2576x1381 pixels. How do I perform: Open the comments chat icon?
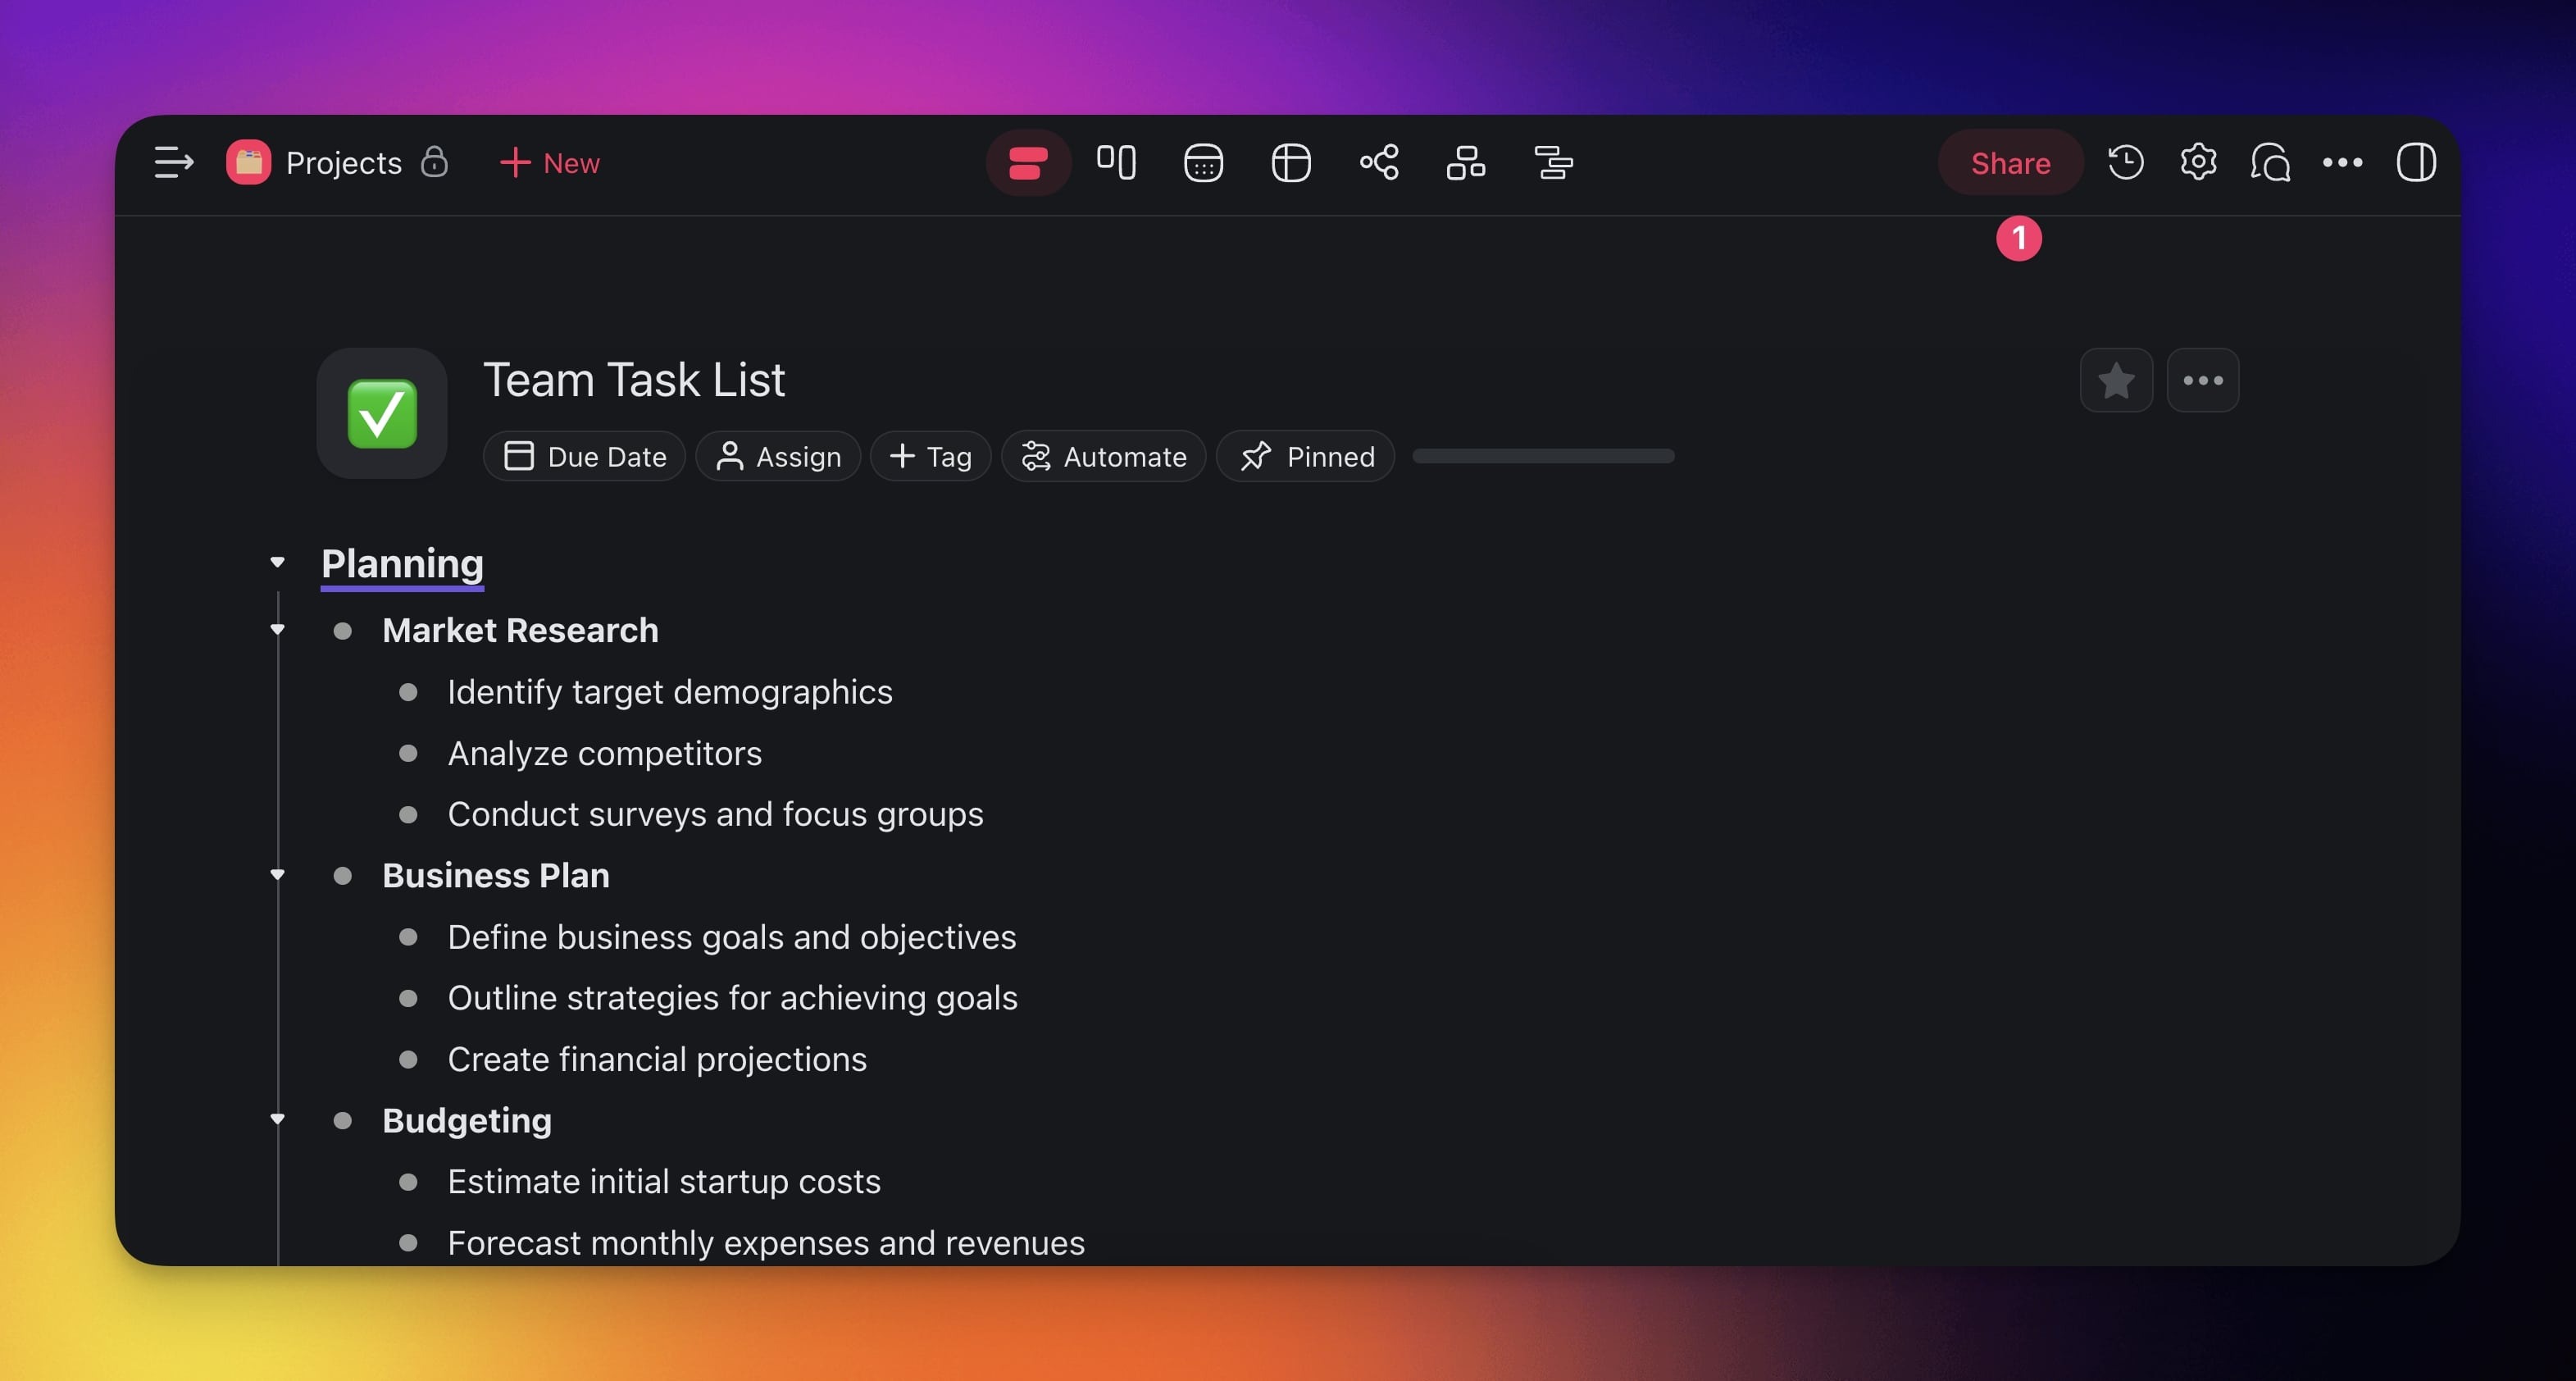point(2270,162)
